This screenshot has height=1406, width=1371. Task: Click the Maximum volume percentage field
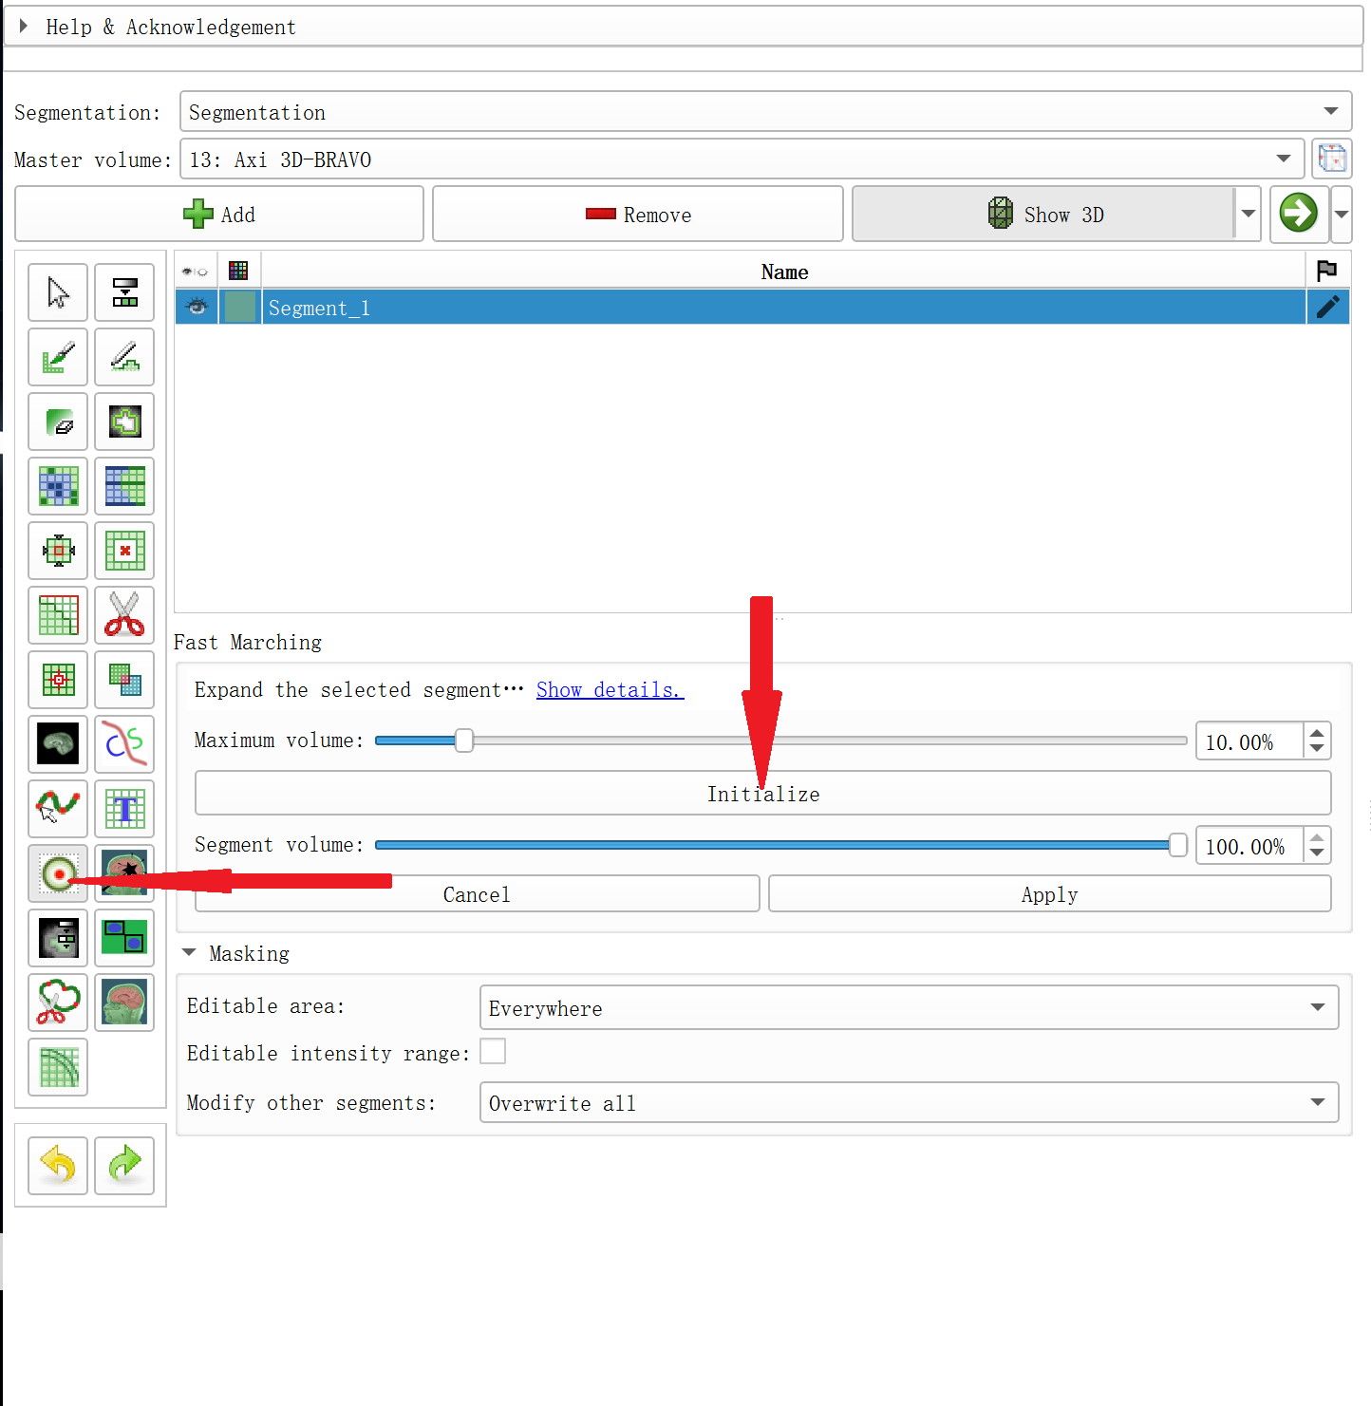[x=1248, y=742]
